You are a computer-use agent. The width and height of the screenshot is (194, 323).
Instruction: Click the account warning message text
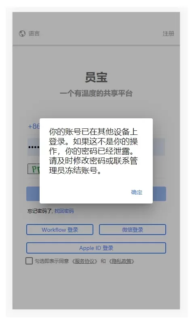pos(93,151)
